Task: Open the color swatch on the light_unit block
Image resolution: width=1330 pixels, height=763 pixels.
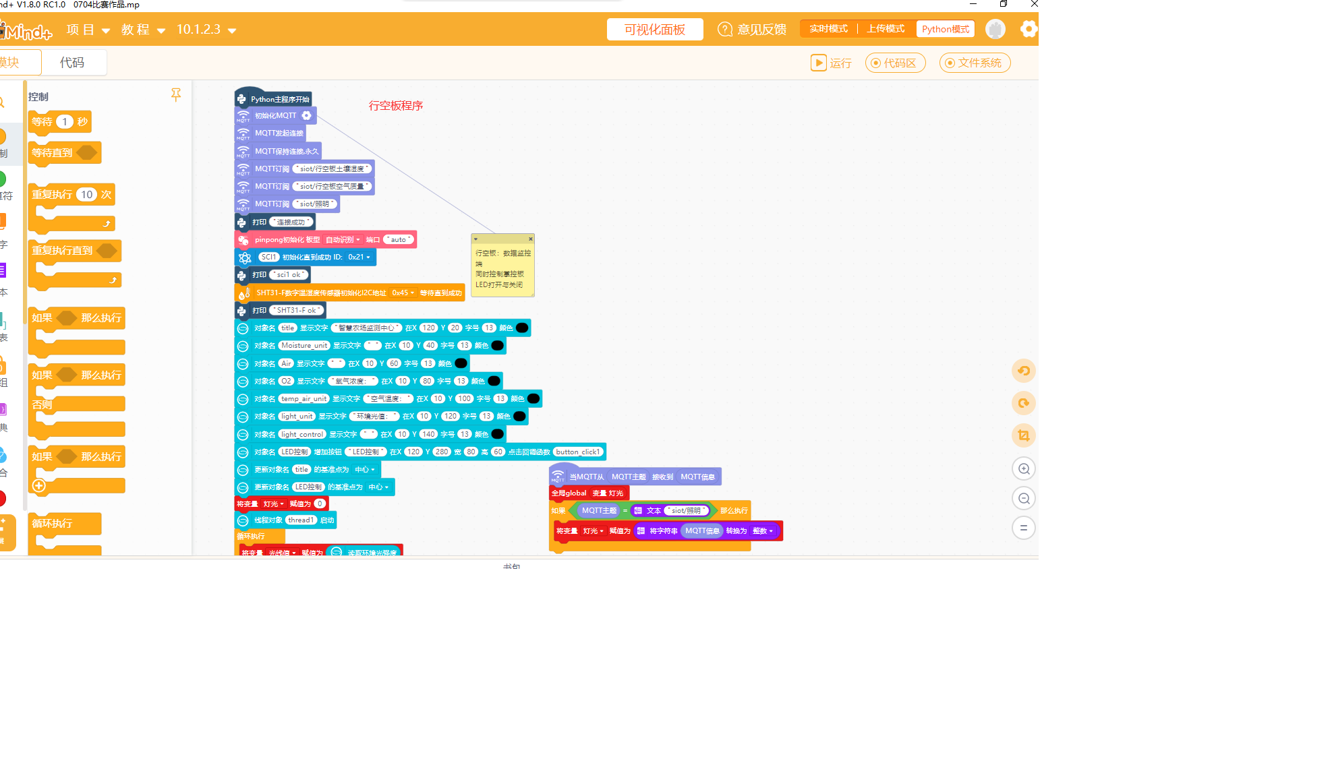Action: coord(519,417)
